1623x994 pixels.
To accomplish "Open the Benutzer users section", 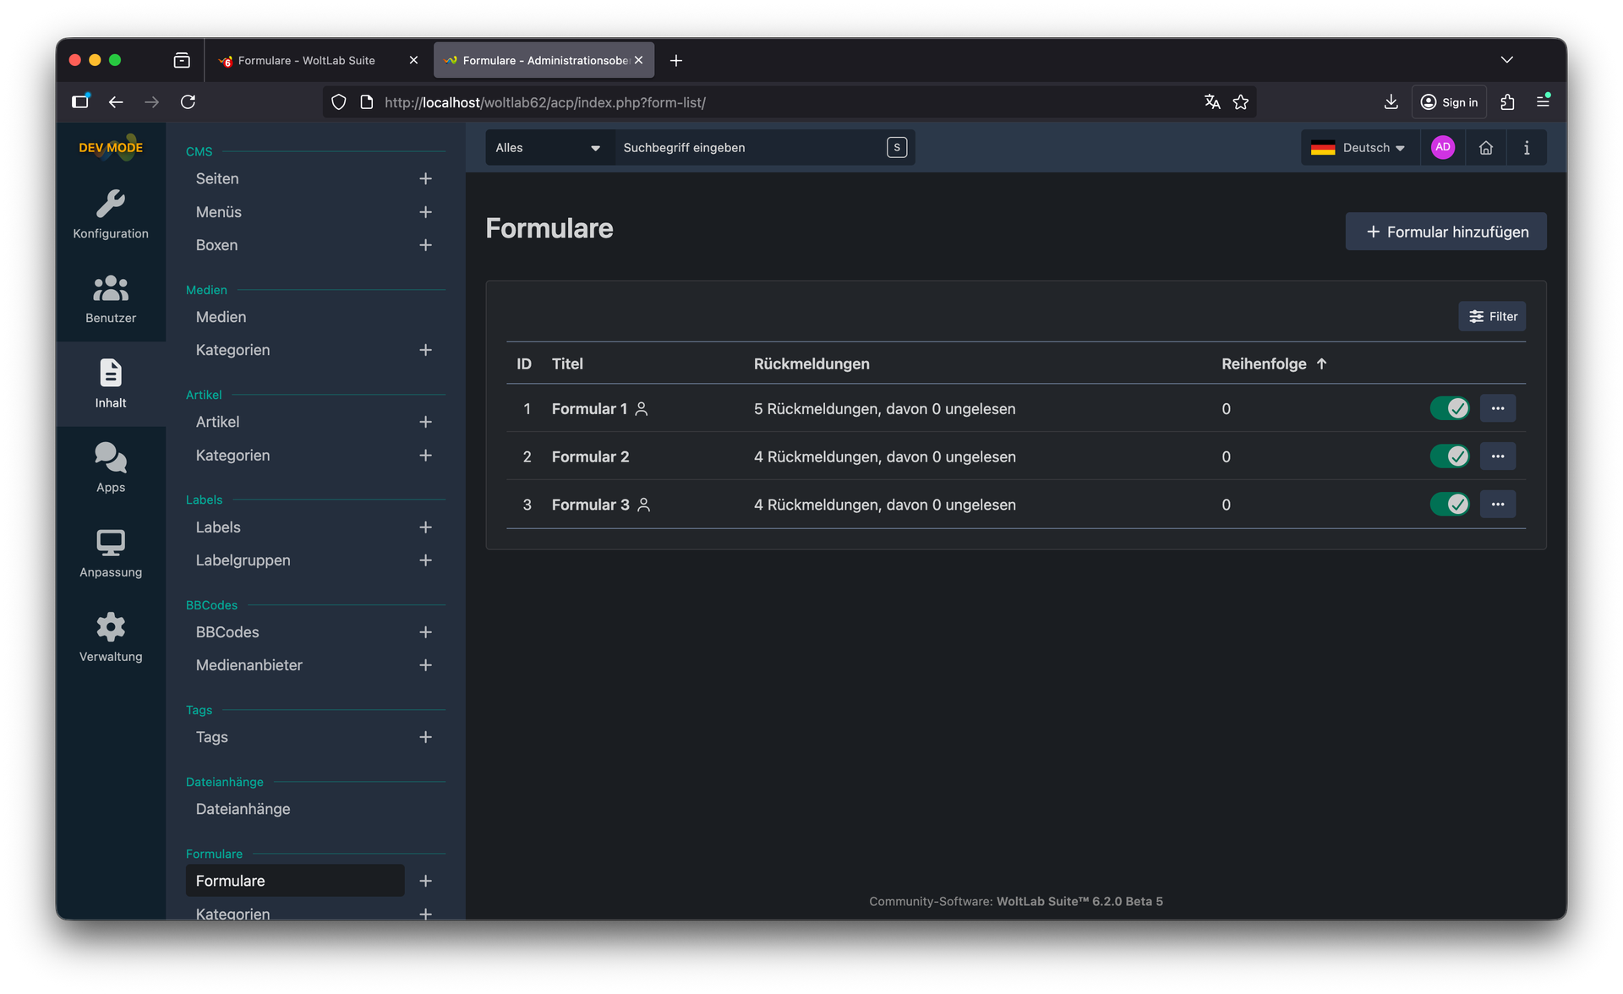I will click(x=111, y=299).
